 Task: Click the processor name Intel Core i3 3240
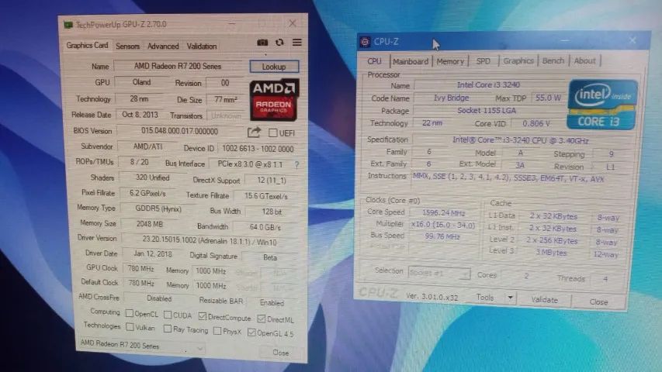click(x=488, y=84)
